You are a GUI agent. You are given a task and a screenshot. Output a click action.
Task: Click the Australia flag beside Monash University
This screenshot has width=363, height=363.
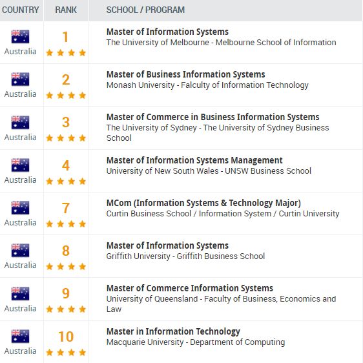21,79
